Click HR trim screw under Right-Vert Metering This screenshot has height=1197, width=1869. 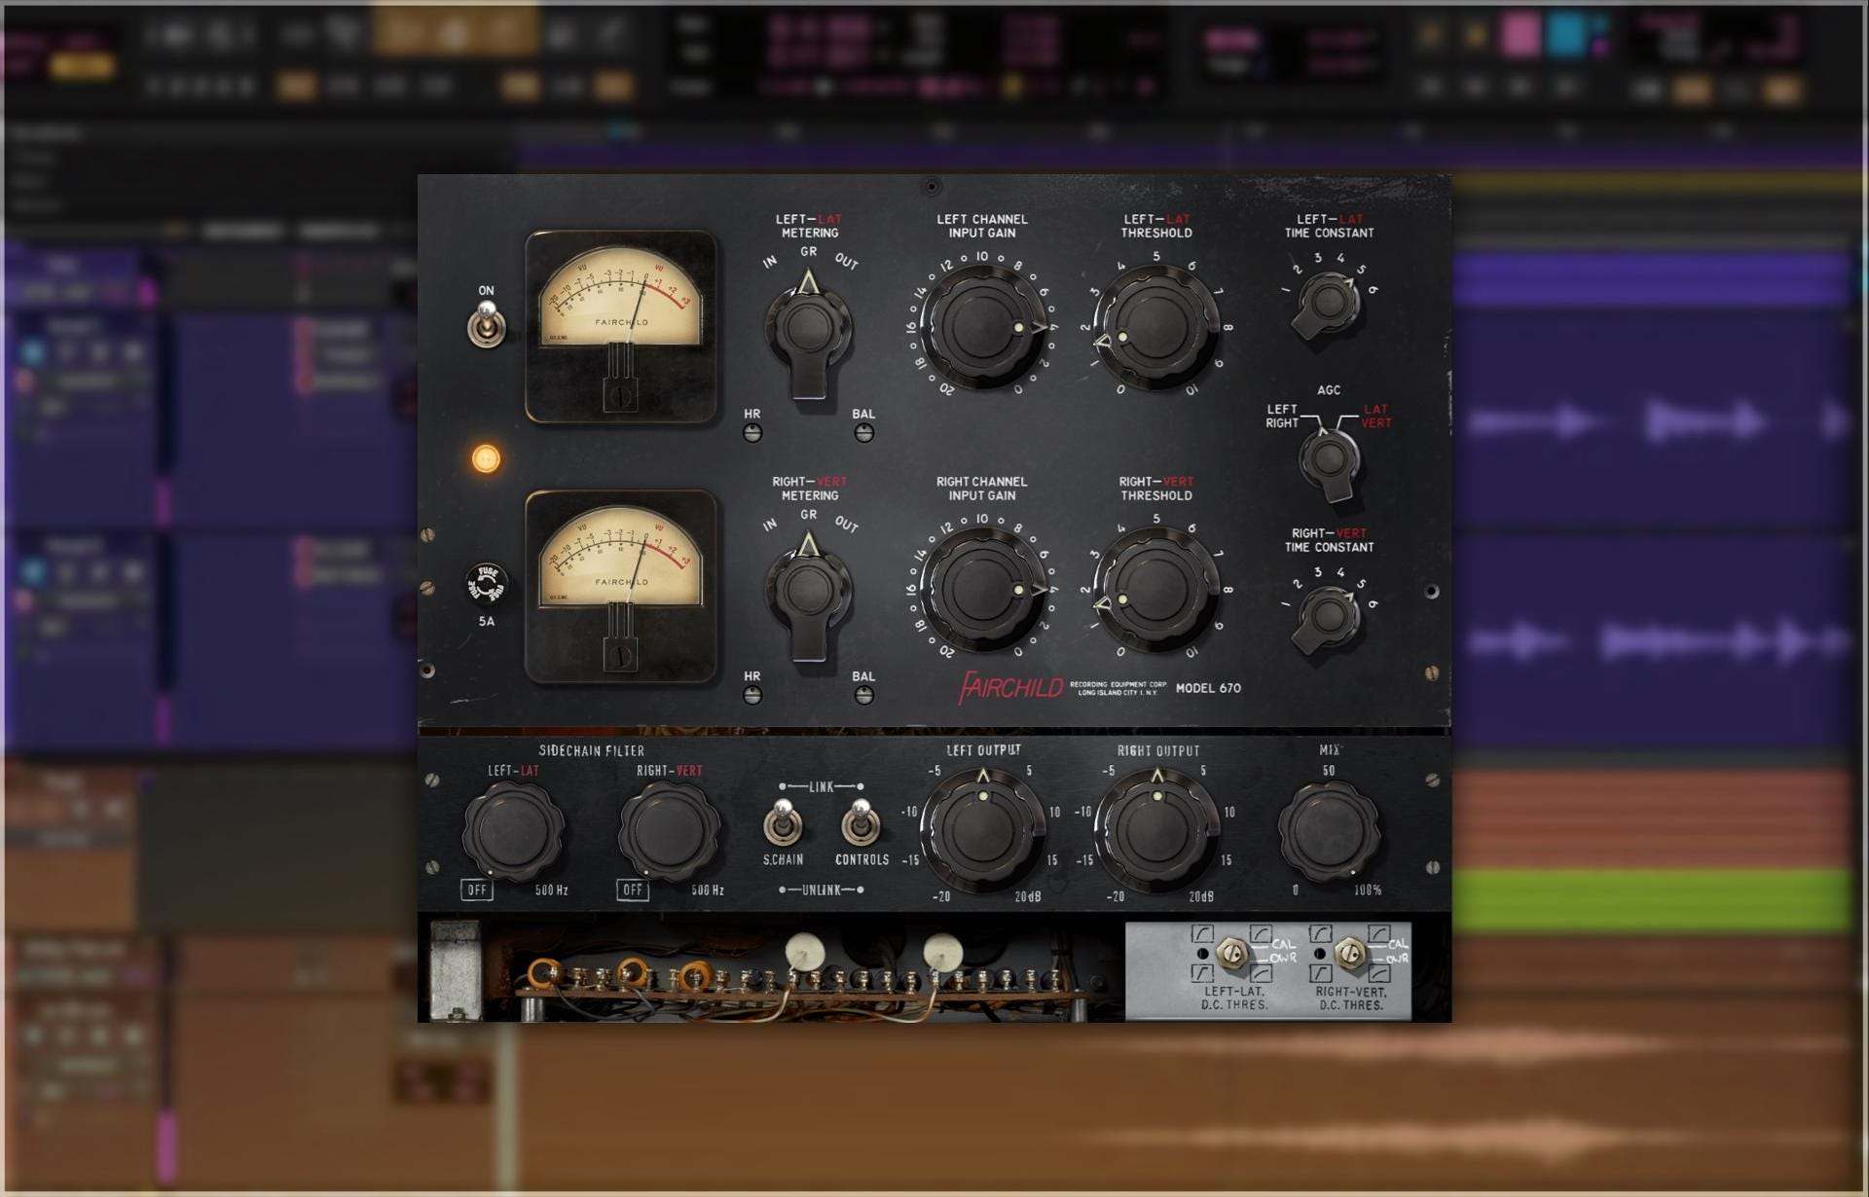(751, 695)
